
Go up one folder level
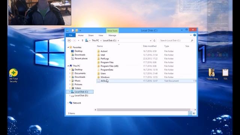pyautogui.click(x=82, y=40)
